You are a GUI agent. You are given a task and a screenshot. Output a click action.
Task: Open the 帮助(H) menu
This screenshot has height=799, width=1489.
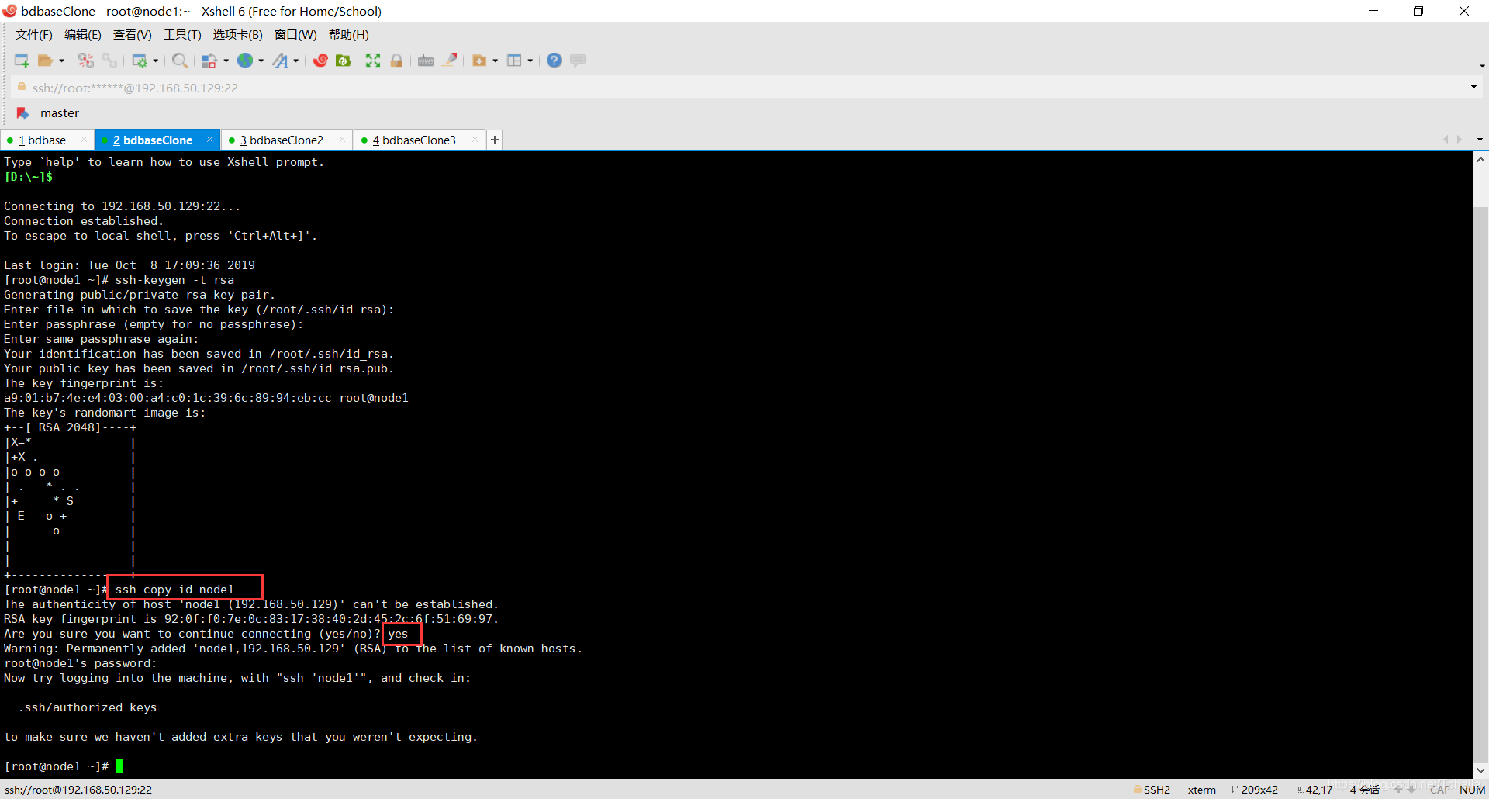click(x=349, y=35)
